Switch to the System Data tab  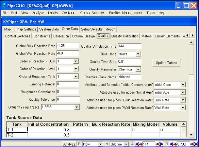49,29
